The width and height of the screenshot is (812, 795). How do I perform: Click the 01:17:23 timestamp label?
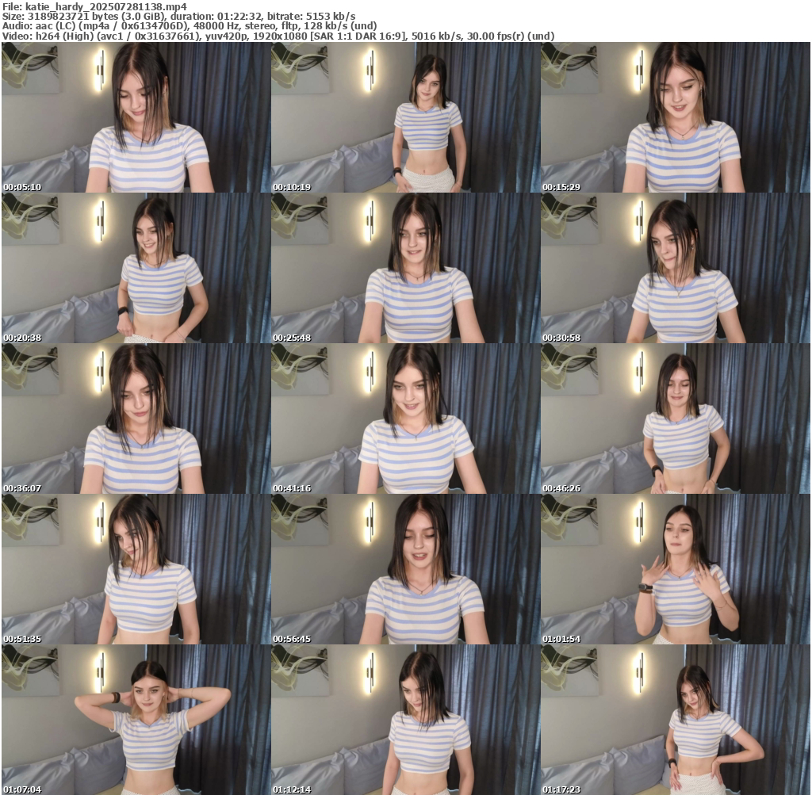(x=561, y=789)
